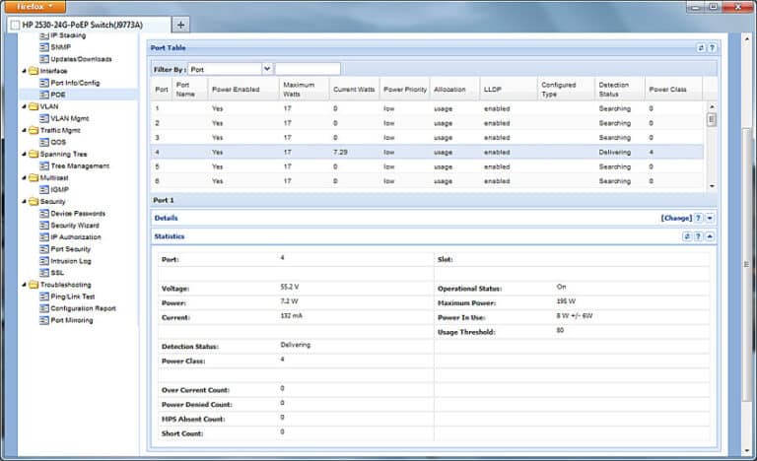Viewport: 757px width, 461px height.
Task: Open Port Info/Config page
Action: 75,83
